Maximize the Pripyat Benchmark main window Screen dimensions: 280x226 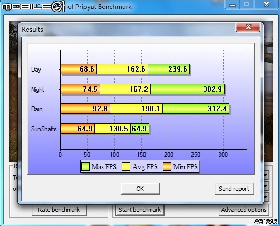tap(247, 4)
